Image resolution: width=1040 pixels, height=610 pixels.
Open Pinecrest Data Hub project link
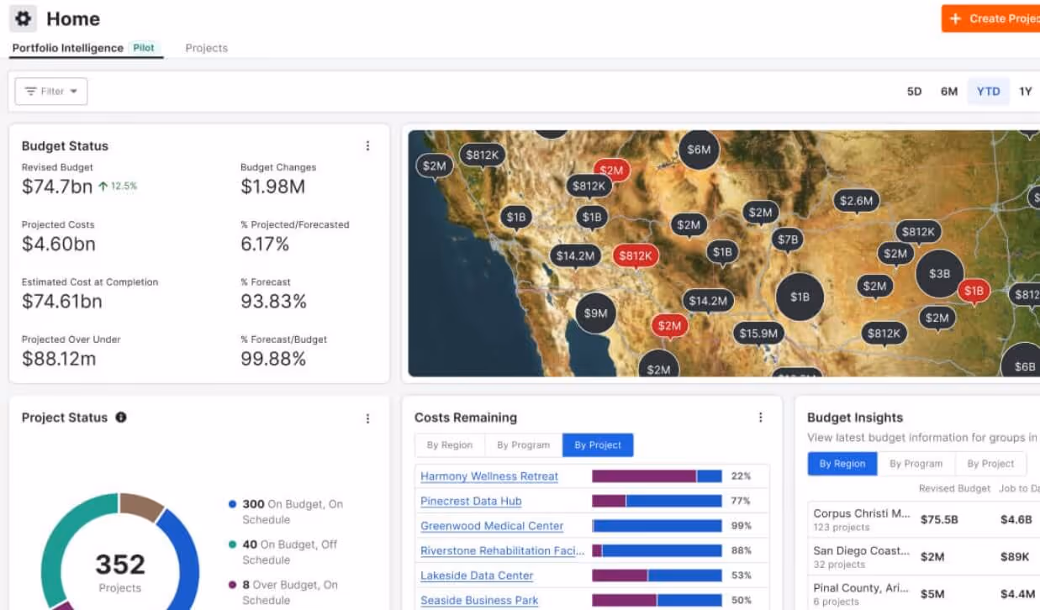click(471, 501)
